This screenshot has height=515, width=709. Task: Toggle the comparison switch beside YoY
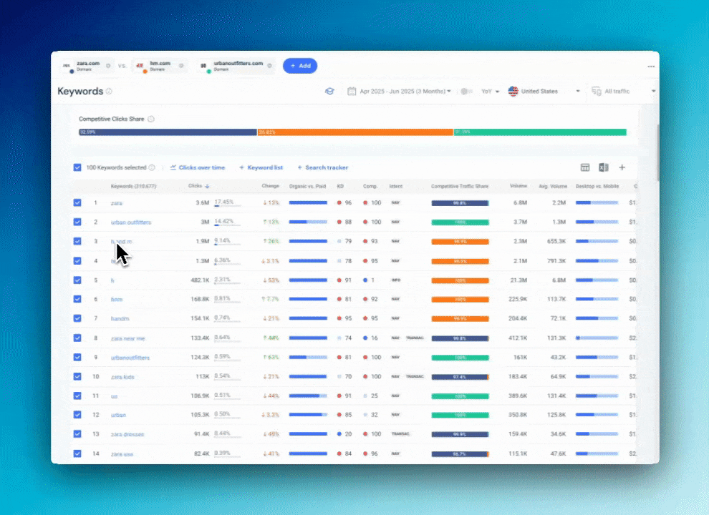466,92
